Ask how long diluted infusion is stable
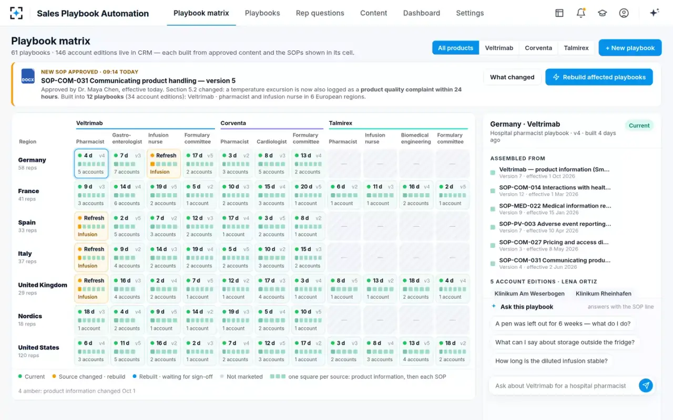The image size is (673, 420). [551, 361]
